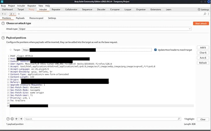Viewport: 211px width, 131px height.
Task: Click the Add § button
Action: click(x=203, y=47)
